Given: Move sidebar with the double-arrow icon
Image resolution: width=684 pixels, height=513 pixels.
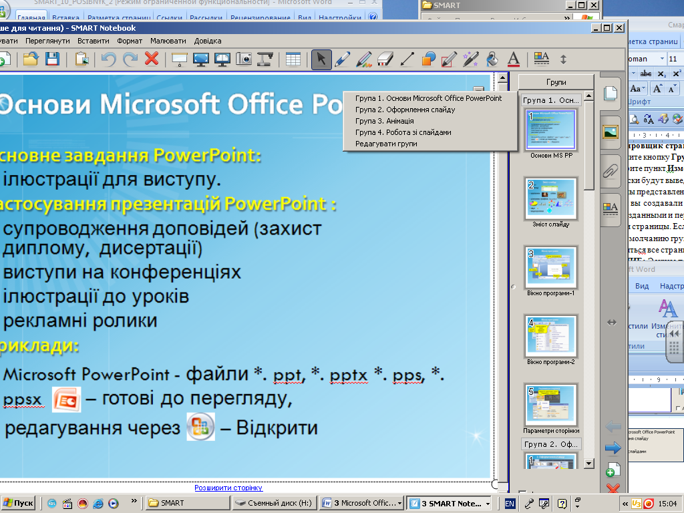Looking at the screenshot, I should tap(612, 323).
